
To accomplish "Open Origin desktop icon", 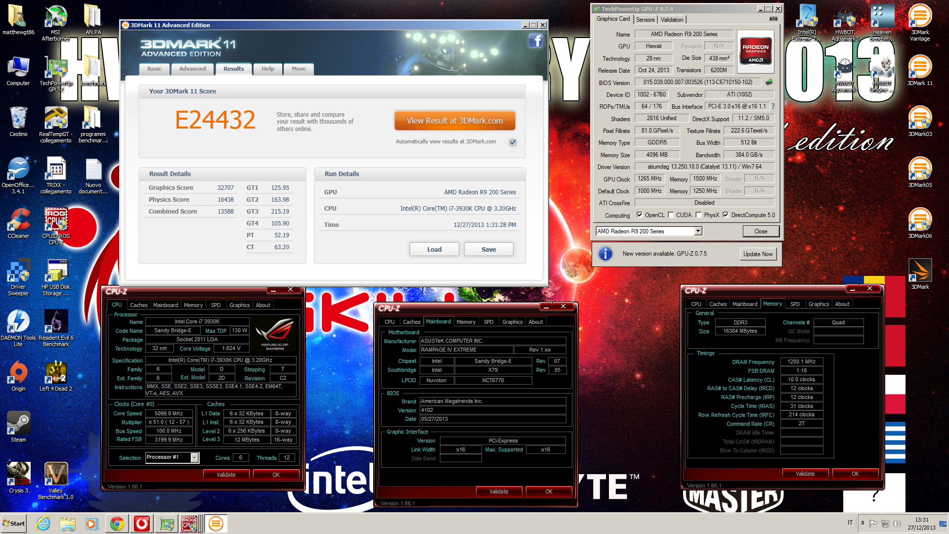I will 18,376.
